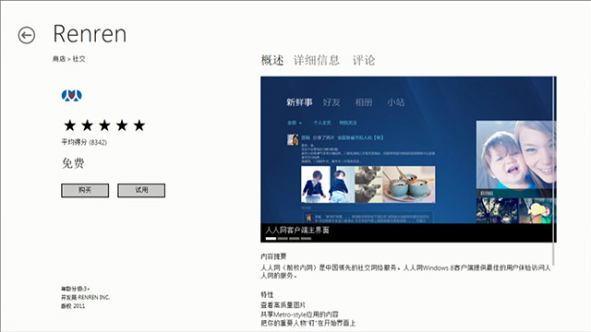Image resolution: width=591 pixels, height=332 pixels.
Task: Click the five-star rating
Action: [x=104, y=125]
